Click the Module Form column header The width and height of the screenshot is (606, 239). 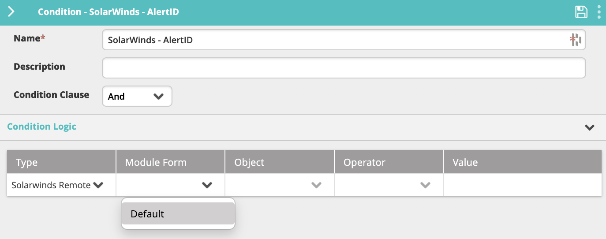point(171,162)
